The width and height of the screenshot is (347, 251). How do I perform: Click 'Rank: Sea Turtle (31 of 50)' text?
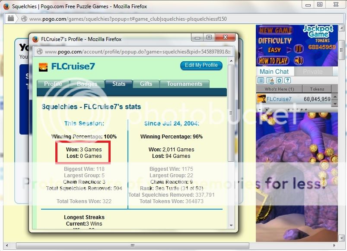[172, 188]
